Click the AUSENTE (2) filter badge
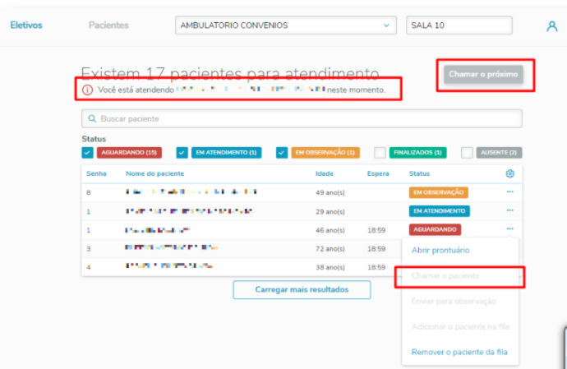The image size is (567, 369). click(x=499, y=153)
